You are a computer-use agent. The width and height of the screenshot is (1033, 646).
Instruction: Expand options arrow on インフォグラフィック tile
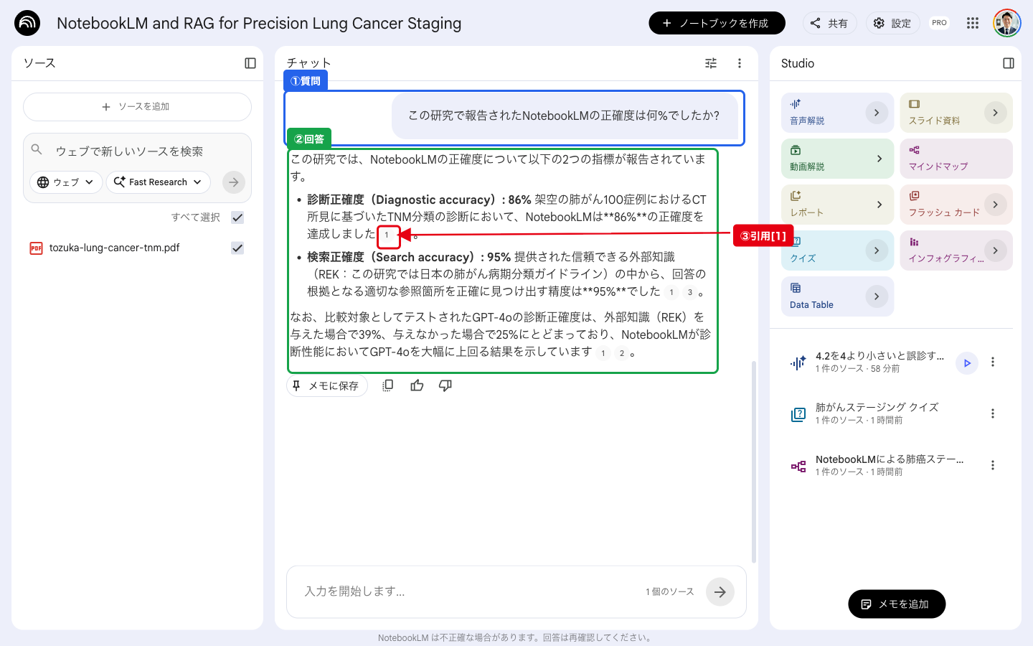pyautogui.click(x=995, y=251)
